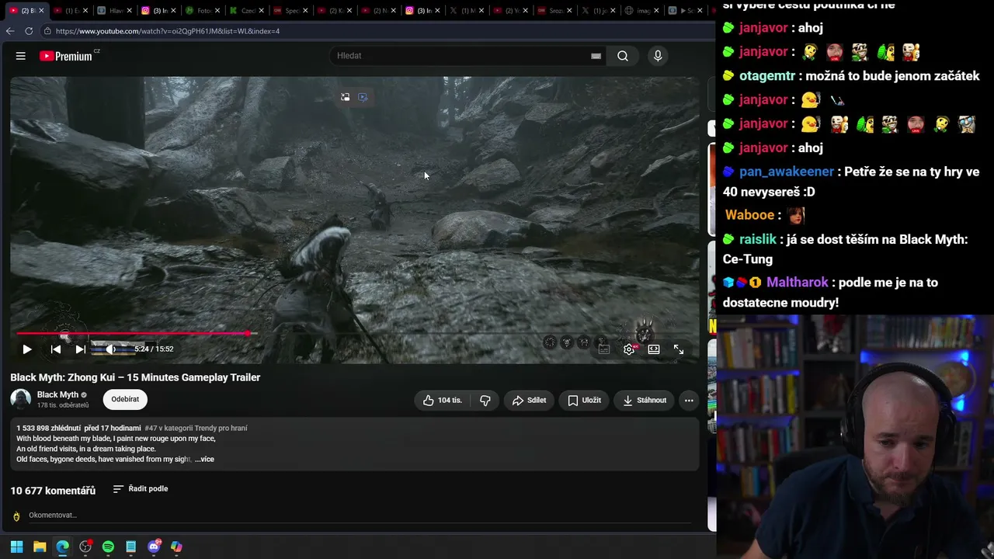
Task: Jump to the previous video
Action: [56, 349]
